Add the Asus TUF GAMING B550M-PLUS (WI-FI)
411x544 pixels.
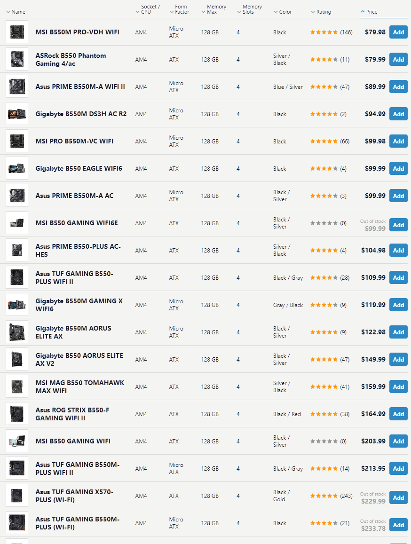tap(398, 525)
